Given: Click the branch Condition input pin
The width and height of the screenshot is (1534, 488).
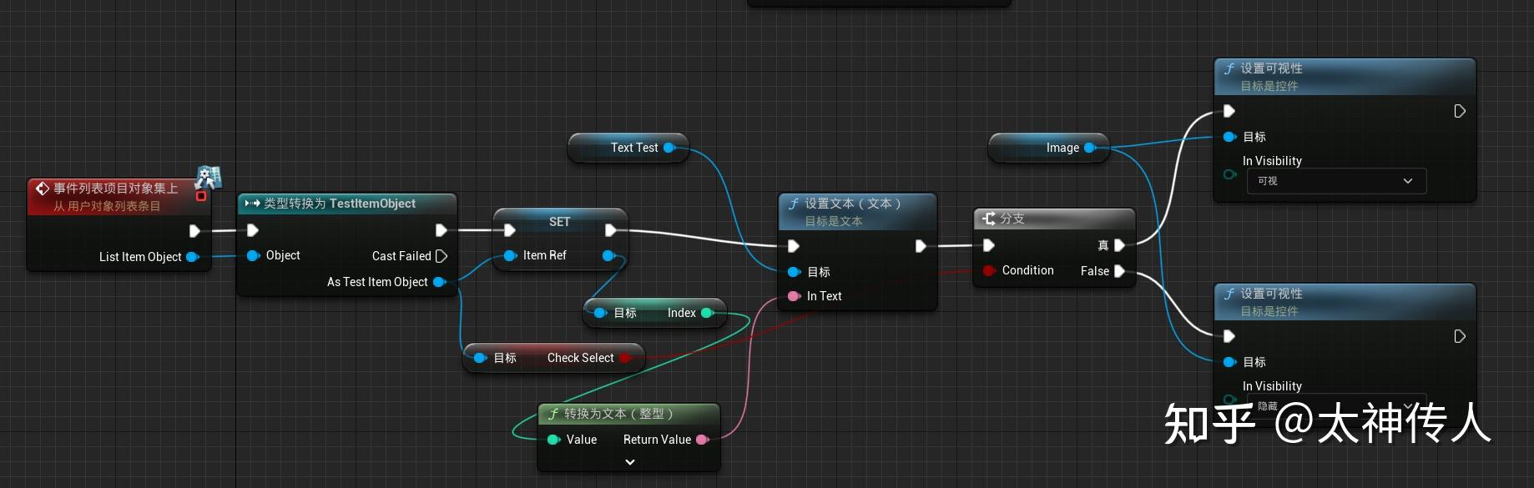Looking at the screenshot, I should [x=989, y=270].
